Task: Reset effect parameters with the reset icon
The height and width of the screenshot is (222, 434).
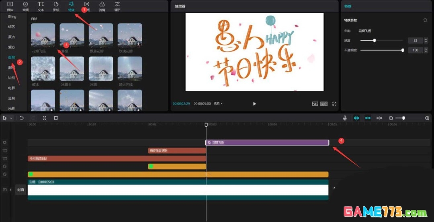Action: click(x=425, y=20)
